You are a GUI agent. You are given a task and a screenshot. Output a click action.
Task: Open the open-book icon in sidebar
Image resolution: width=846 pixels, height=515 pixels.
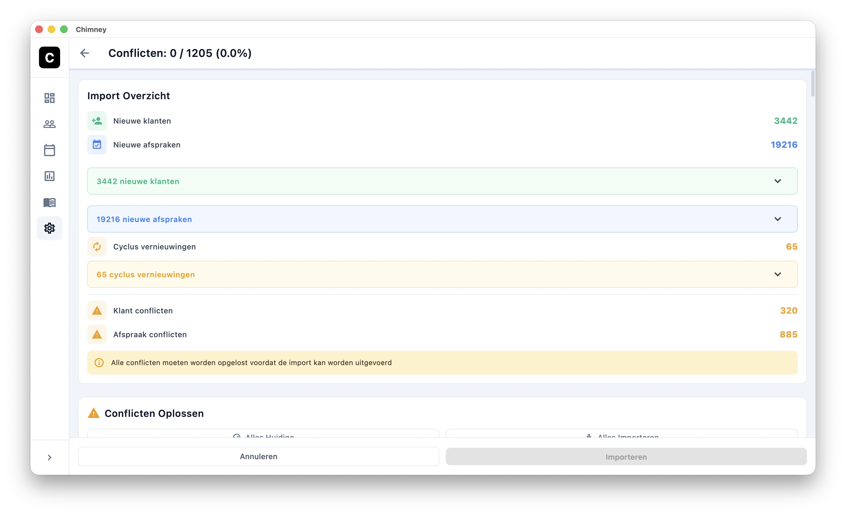click(x=50, y=202)
